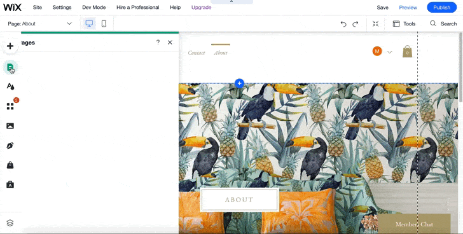The height and width of the screenshot is (234, 463).
Task: Expand the member account dropdown chevron
Action: coord(389,52)
